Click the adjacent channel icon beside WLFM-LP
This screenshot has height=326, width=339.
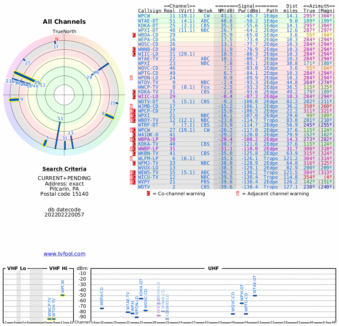pyautogui.click(x=131, y=158)
